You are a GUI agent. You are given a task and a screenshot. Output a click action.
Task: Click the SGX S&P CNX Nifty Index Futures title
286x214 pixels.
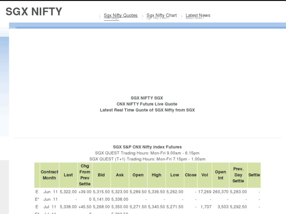pyautogui.click(x=148, y=147)
